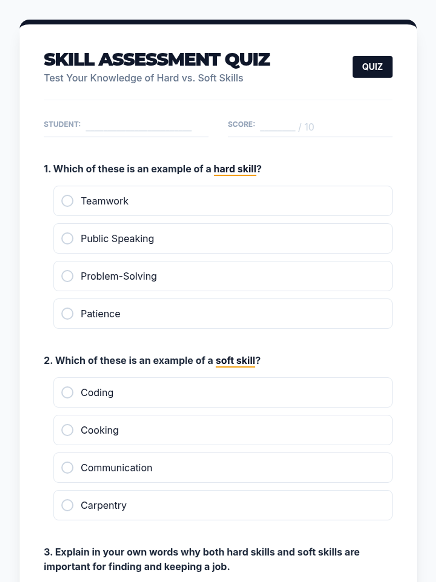Select Communication as the soft skill
This screenshot has height=582, width=436.
[x=67, y=467]
